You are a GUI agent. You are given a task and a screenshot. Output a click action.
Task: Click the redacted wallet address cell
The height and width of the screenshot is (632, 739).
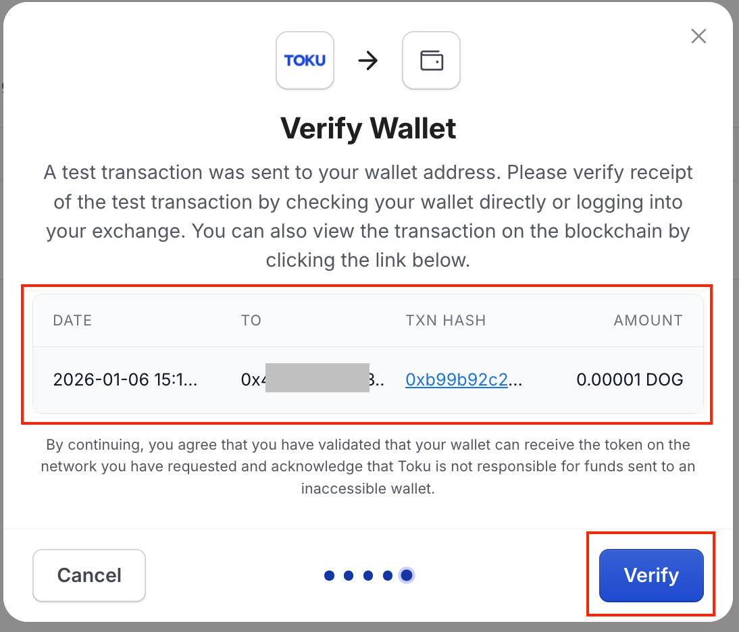[313, 379]
